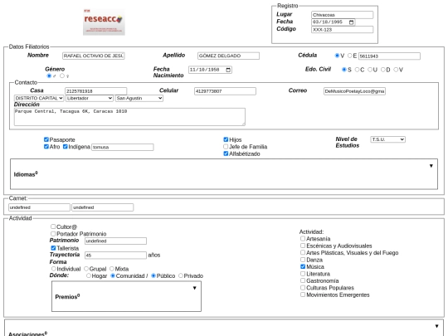This screenshot has height=336, width=448.
Task: Enable the Portador Patrimonio checkbox
Action: pyautogui.click(x=53, y=234)
